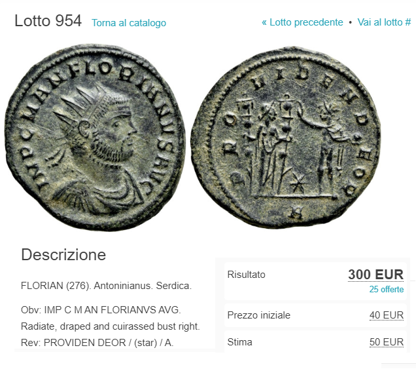View the 25 offerte bid list
The height and width of the screenshot is (369, 416).
(387, 289)
